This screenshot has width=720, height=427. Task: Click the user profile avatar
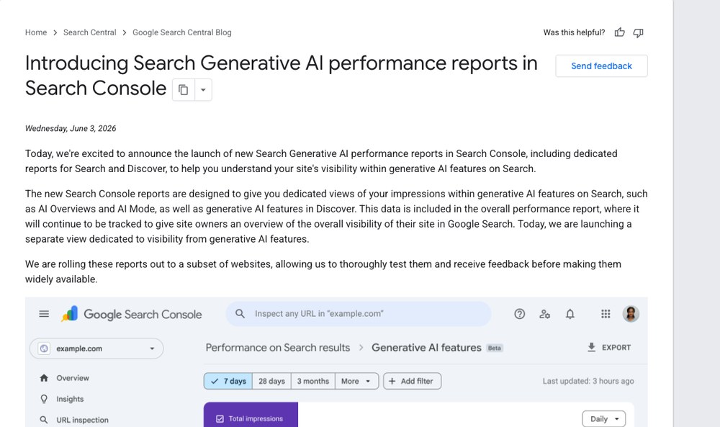point(631,314)
